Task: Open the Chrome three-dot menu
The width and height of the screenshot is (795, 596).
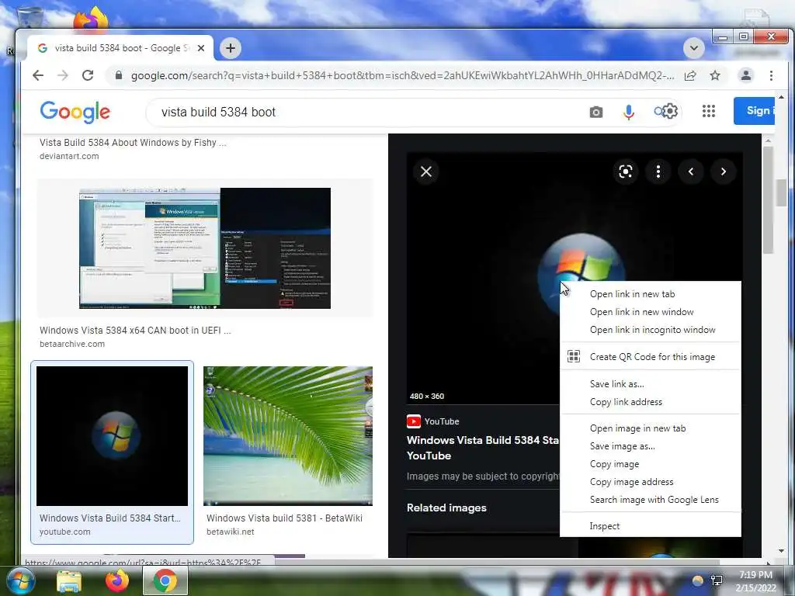Action: pyautogui.click(x=771, y=75)
